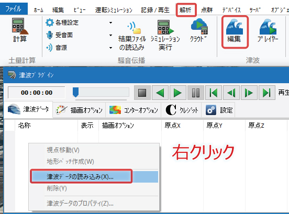Click the green forward play button
Screen dimensions: 289x214
tap(177, 93)
